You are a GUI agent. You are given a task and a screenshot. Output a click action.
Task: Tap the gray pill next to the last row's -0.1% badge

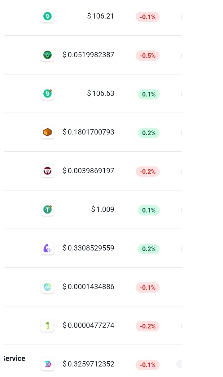179,364
